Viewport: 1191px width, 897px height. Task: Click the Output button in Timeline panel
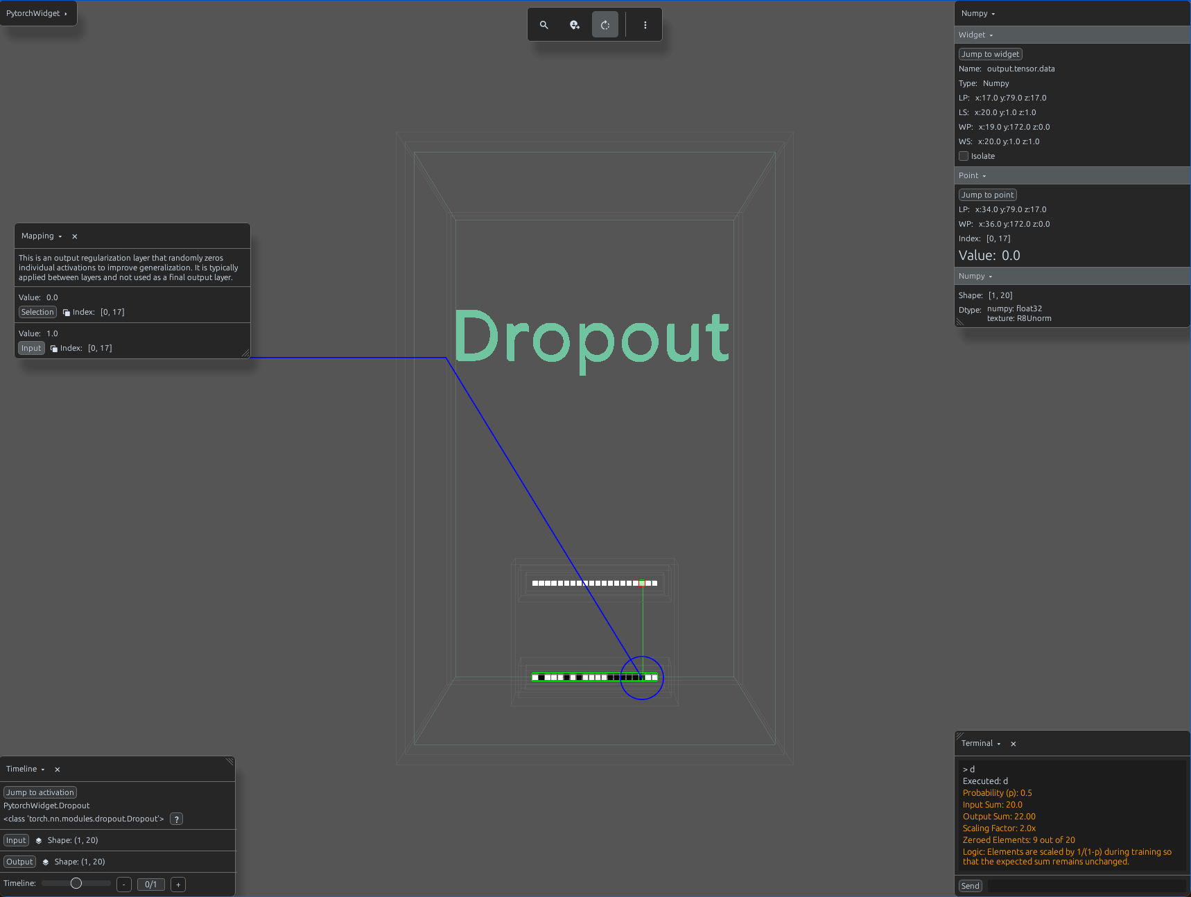[x=19, y=862]
